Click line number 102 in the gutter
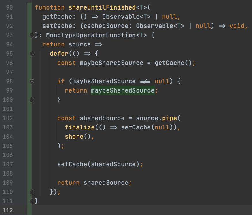The image size is (252, 215). [8, 118]
